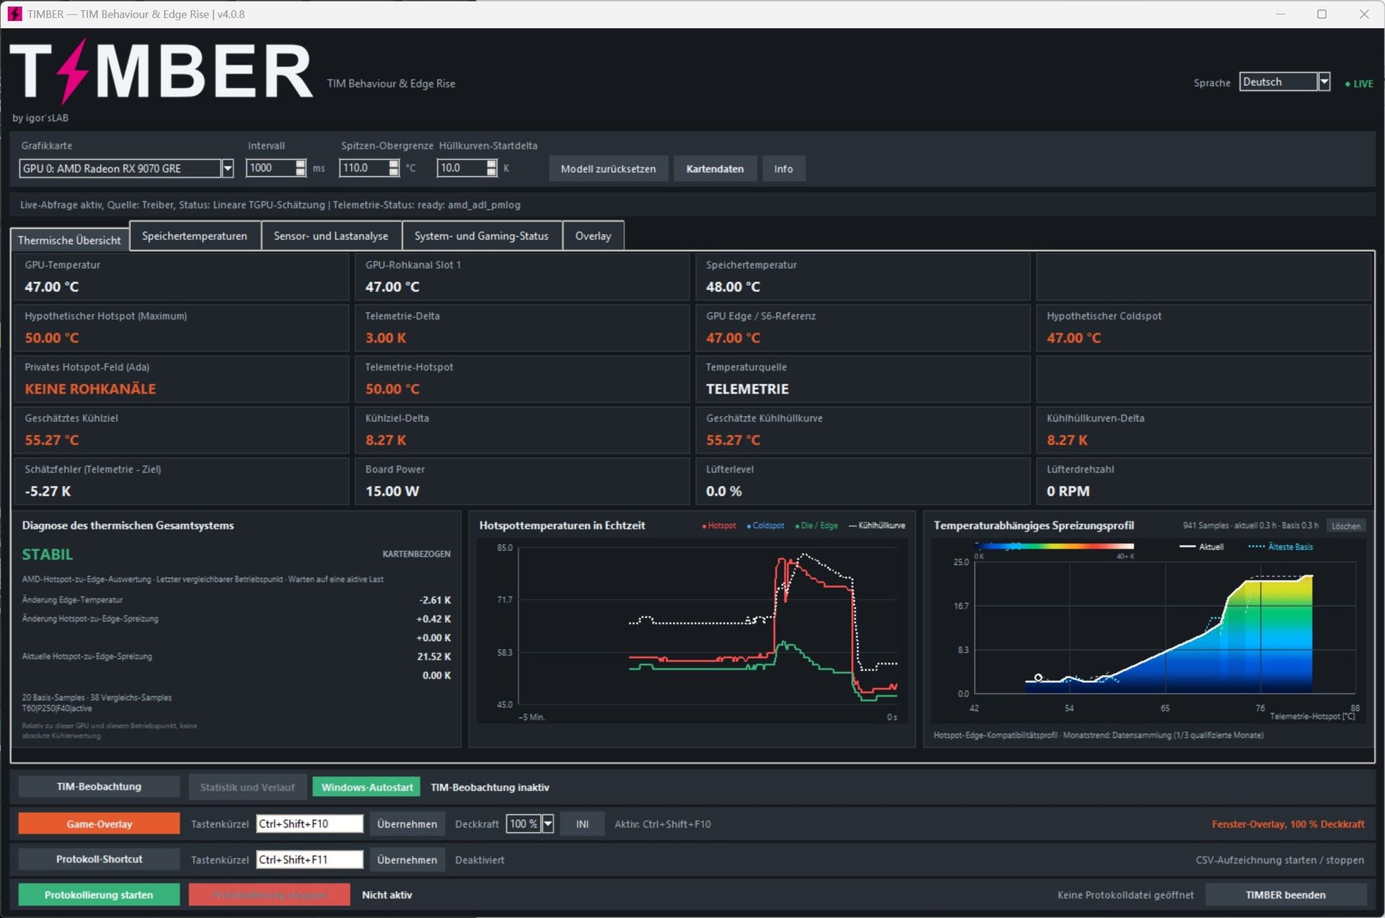Image resolution: width=1385 pixels, height=918 pixels.
Task: Click Löschen in the Spreizungsprofil panel
Action: tap(1346, 526)
